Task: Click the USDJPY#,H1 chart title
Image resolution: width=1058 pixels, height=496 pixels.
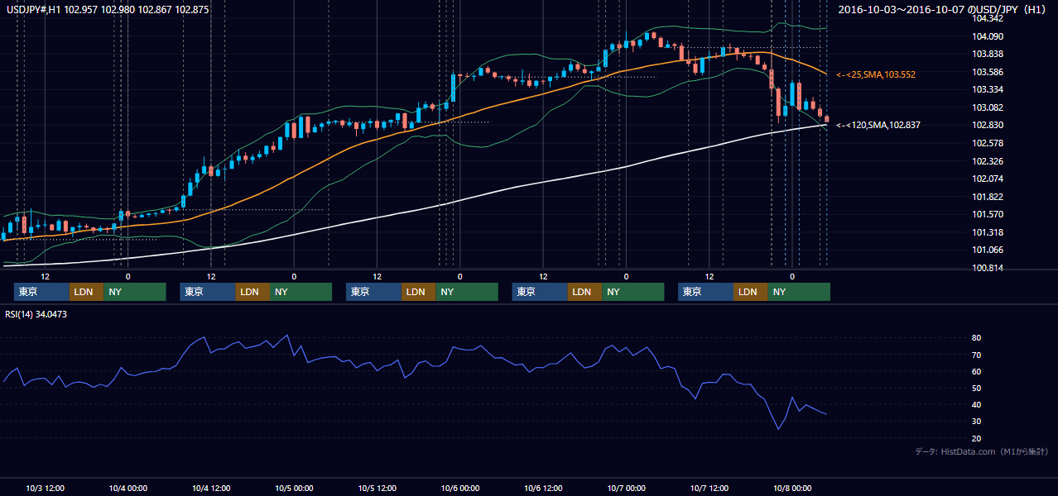Action: pos(108,9)
